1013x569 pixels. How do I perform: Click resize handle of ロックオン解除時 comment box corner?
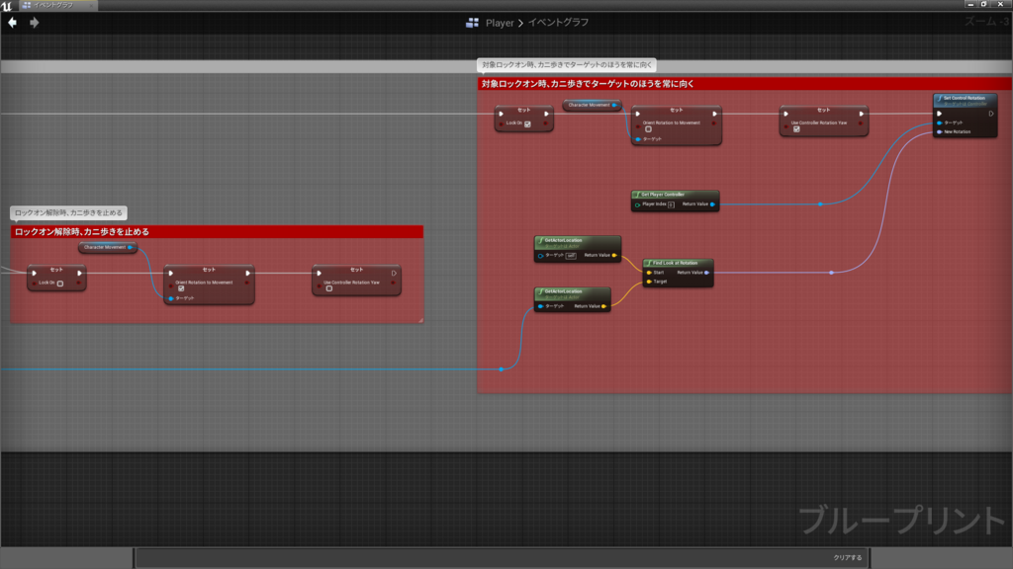[x=420, y=320]
